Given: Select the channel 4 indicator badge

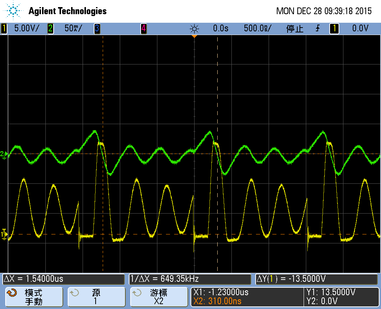Looking at the screenshot, I should (x=144, y=28).
